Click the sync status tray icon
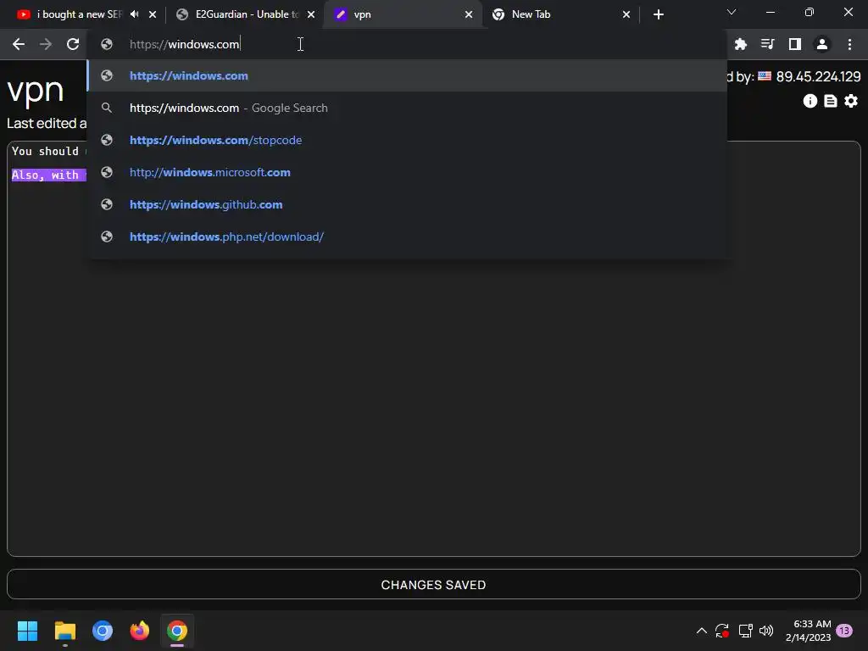 tap(722, 631)
